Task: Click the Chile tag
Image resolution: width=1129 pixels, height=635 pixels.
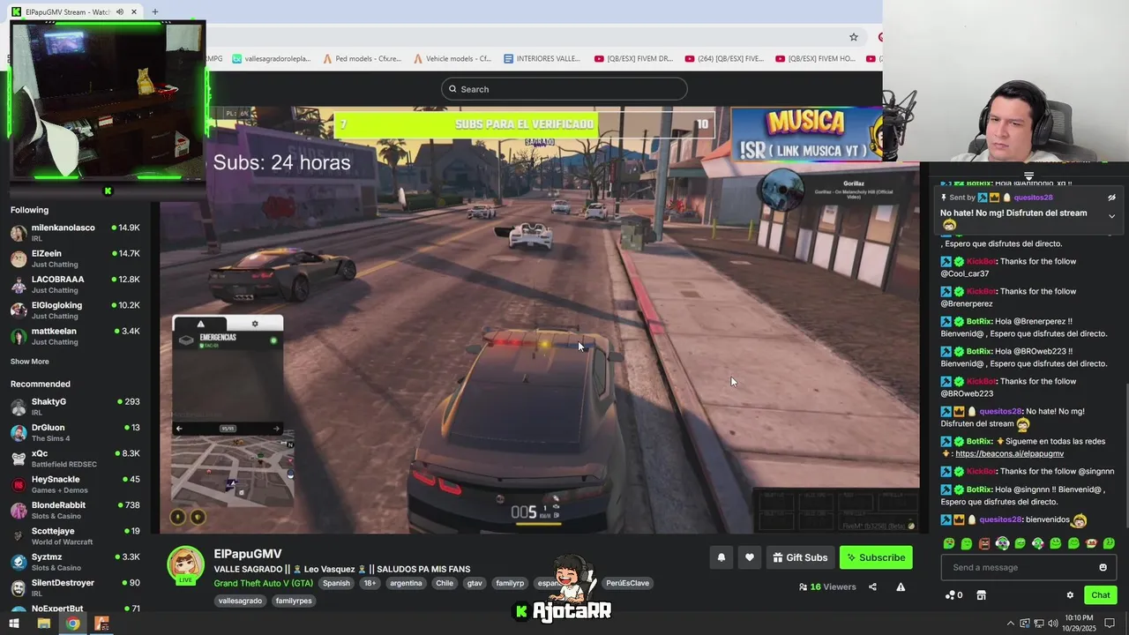Action: pos(444,583)
